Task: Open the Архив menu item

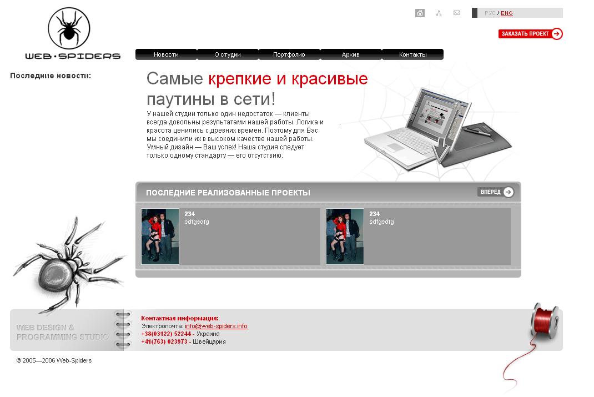Action: [351, 54]
